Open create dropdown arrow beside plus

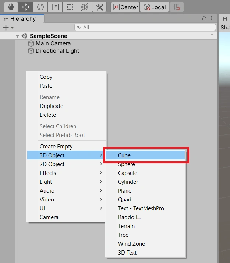(x=13, y=27)
